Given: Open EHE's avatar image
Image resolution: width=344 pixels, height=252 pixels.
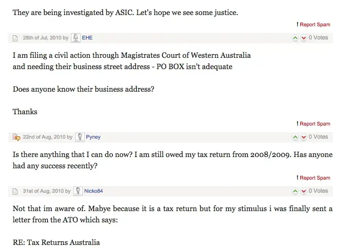Looking at the screenshot, I should pos(75,38).
